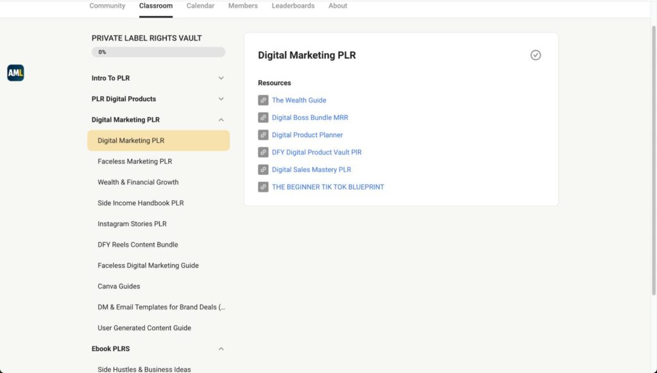The image size is (657, 373).
Task: Click link icon beside DFY Digital Product Vault PIR
Action: (x=263, y=153)
